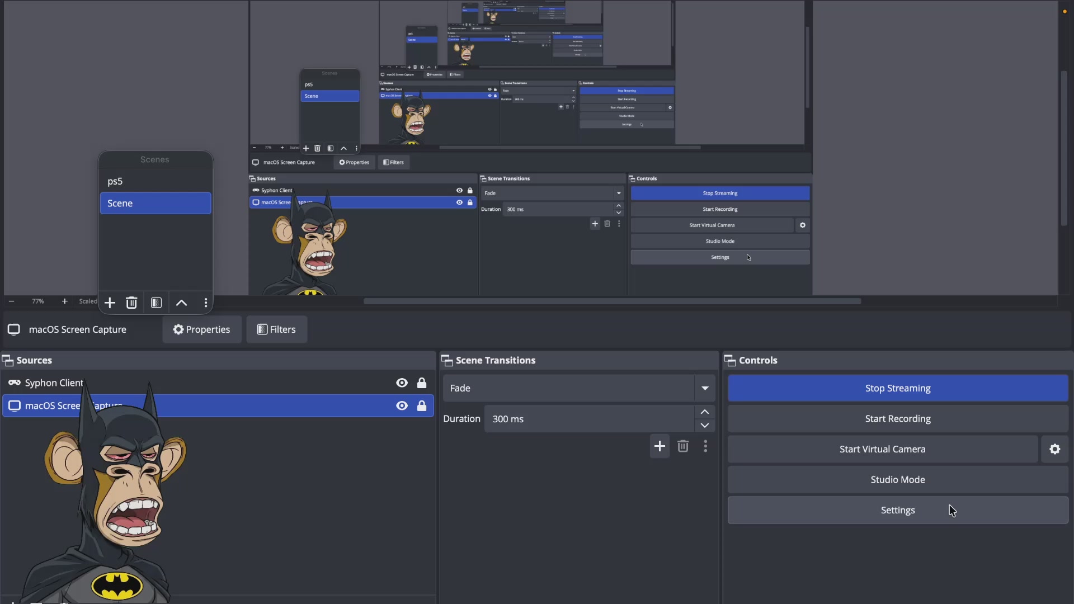Open the Scenes panel three-dot menu

click(x=206, y=303)
